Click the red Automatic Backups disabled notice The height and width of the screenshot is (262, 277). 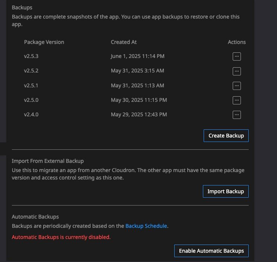pyautogui.click(x=61, y=237)
